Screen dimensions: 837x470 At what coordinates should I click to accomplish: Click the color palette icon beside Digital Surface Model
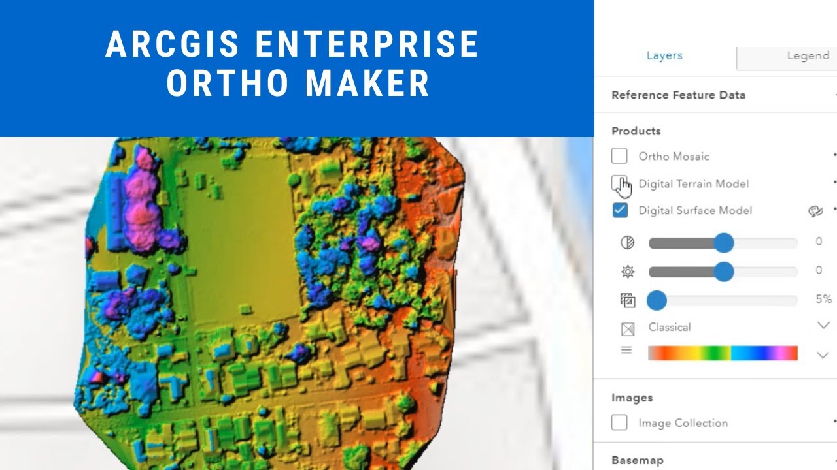coord(815,211)
